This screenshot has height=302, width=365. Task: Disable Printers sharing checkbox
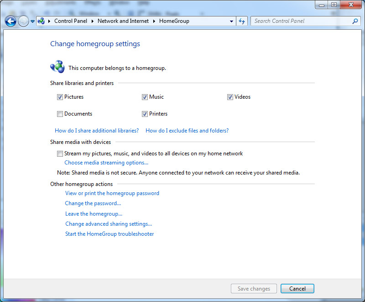pyautogui.click(x=145, y=114)
